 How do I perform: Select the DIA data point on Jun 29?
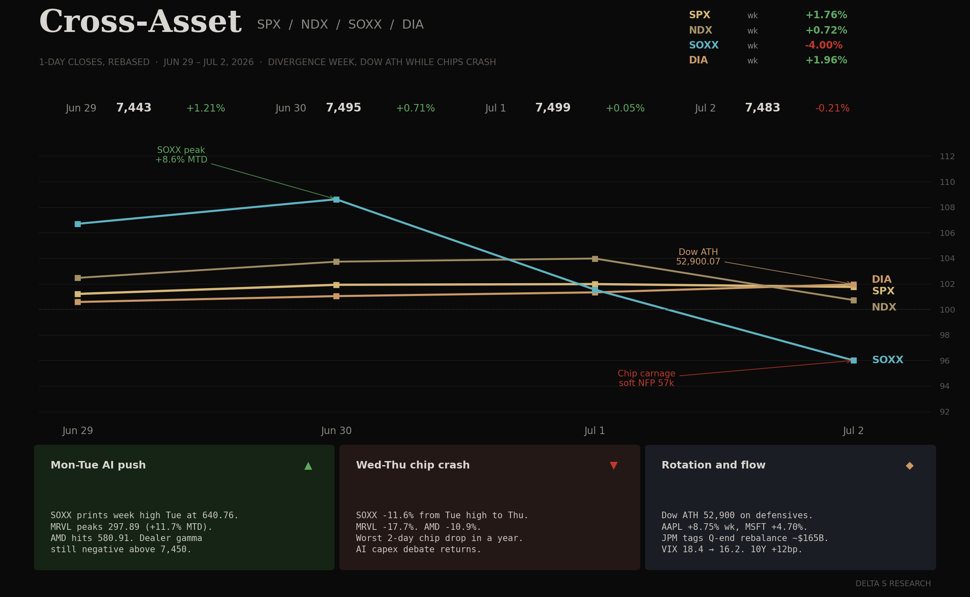78,302
